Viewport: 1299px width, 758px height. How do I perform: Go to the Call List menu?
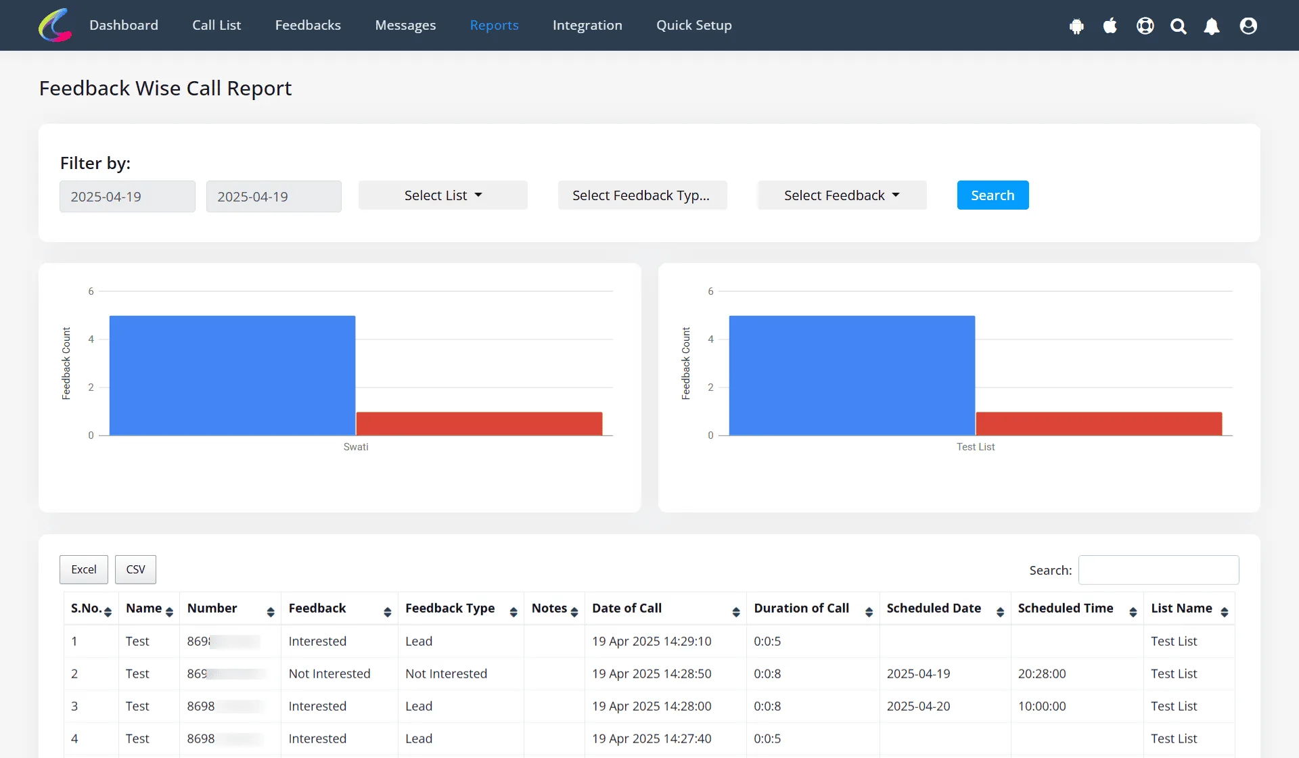pyautogui.click(x=216, y=25)
